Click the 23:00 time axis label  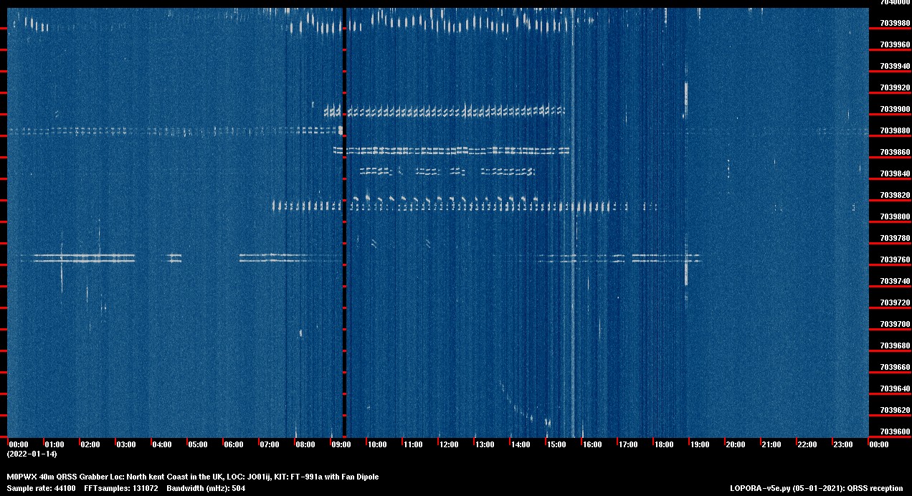coord(843,444)
